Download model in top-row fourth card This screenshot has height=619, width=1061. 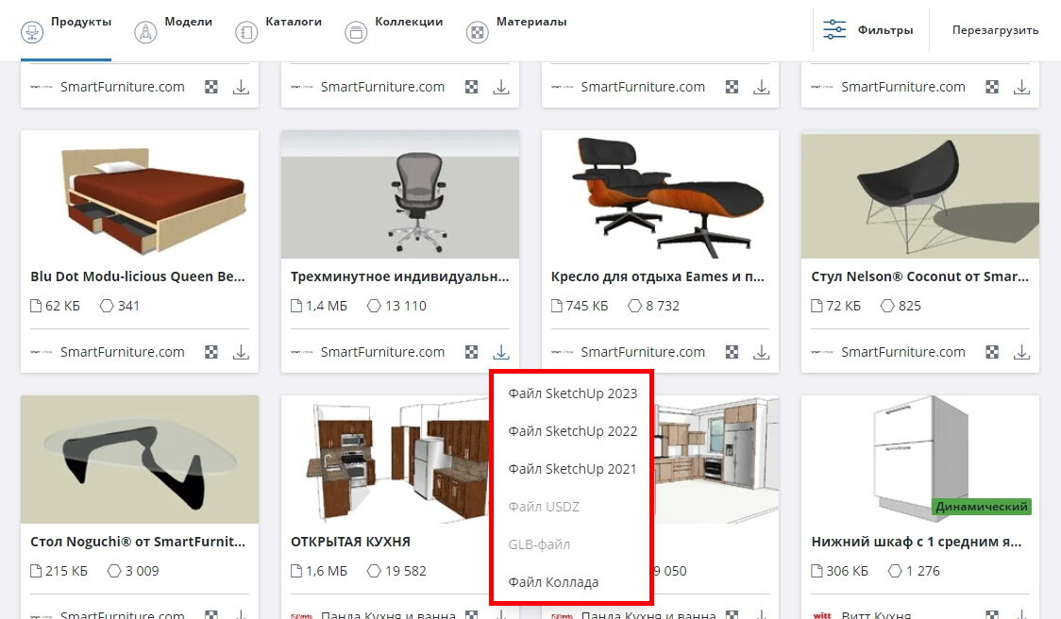coord(1021,87)
